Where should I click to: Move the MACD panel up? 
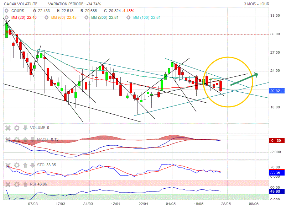coord(25,139)
